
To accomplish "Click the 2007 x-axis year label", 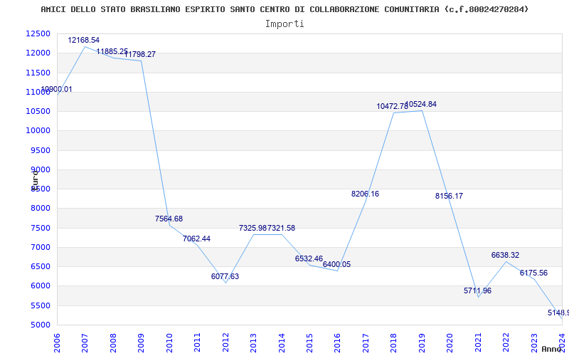I will 85,343.
